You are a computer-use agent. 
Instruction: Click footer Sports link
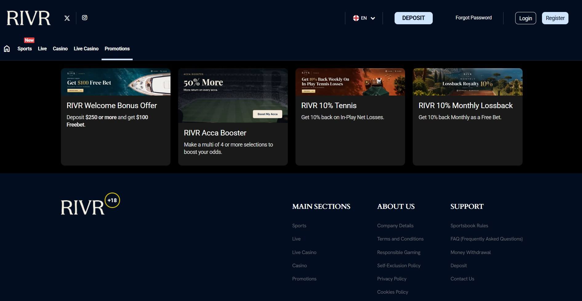coord(299,225)
